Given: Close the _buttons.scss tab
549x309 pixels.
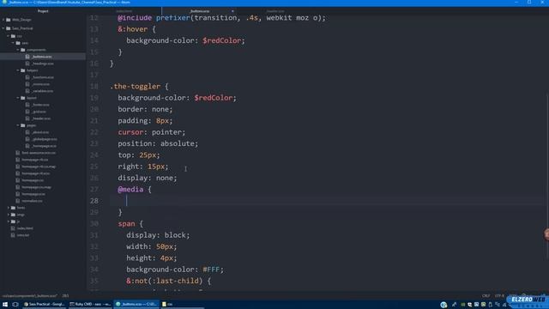Looking at the screenshot, I should [x=232, y=11].
